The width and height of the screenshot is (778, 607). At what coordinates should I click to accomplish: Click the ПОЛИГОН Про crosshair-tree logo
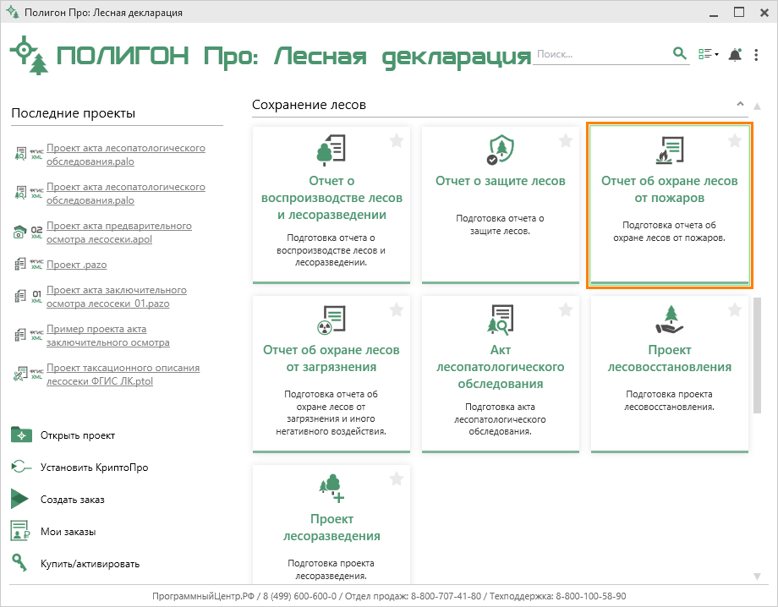(30, 55)
